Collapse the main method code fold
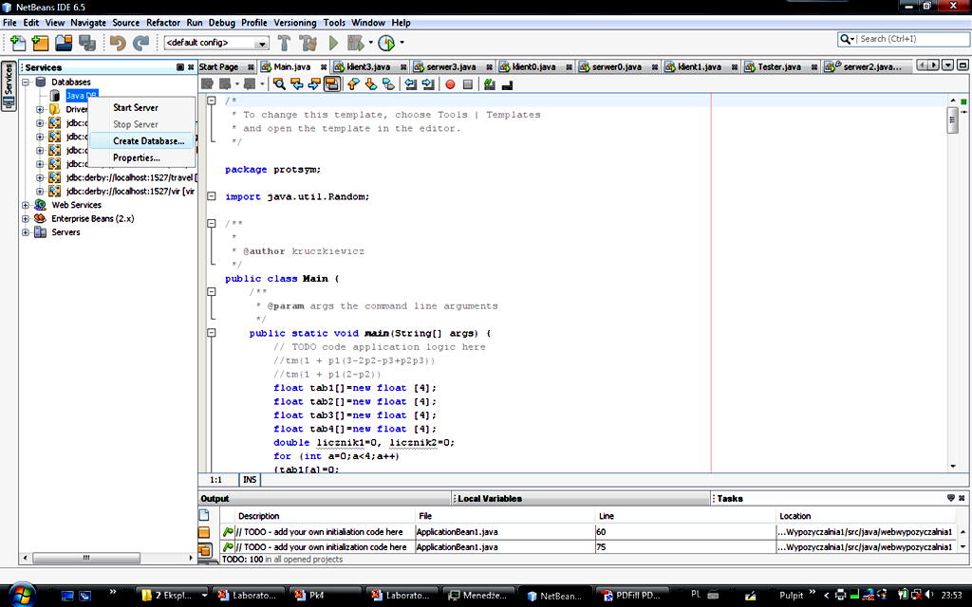Image resolution: width=972 pixels, height=607 pixels. (x=212, y=333)
